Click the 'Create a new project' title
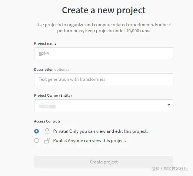The width and height of the screenshot is (193, 176). pos(104,10)
